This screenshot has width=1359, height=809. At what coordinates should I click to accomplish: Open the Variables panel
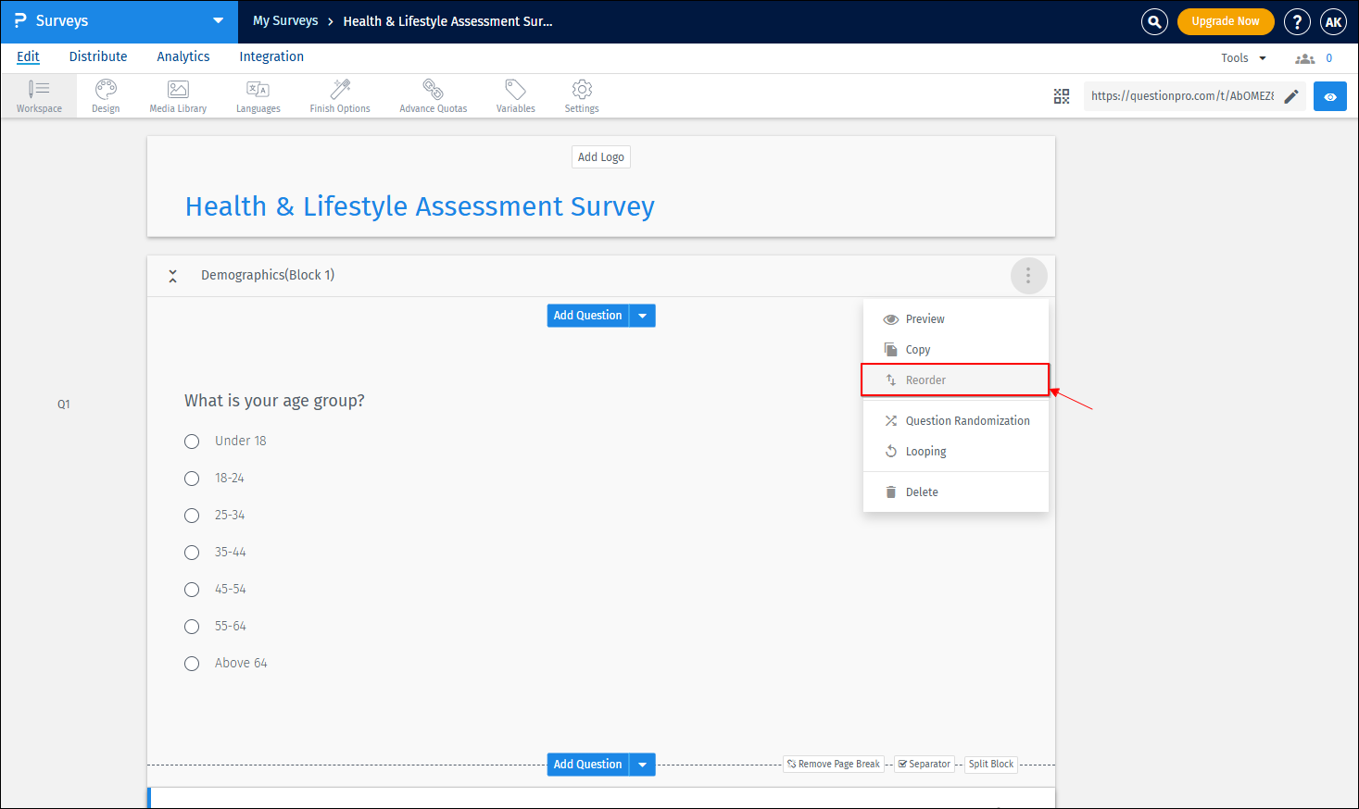click(x=515, y=95)
